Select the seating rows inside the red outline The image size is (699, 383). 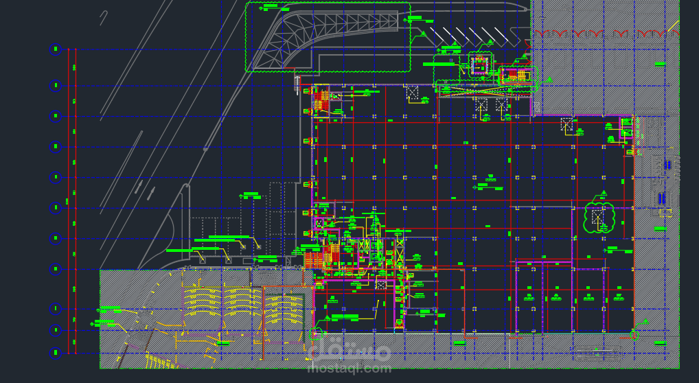click(x=284, y=308)
